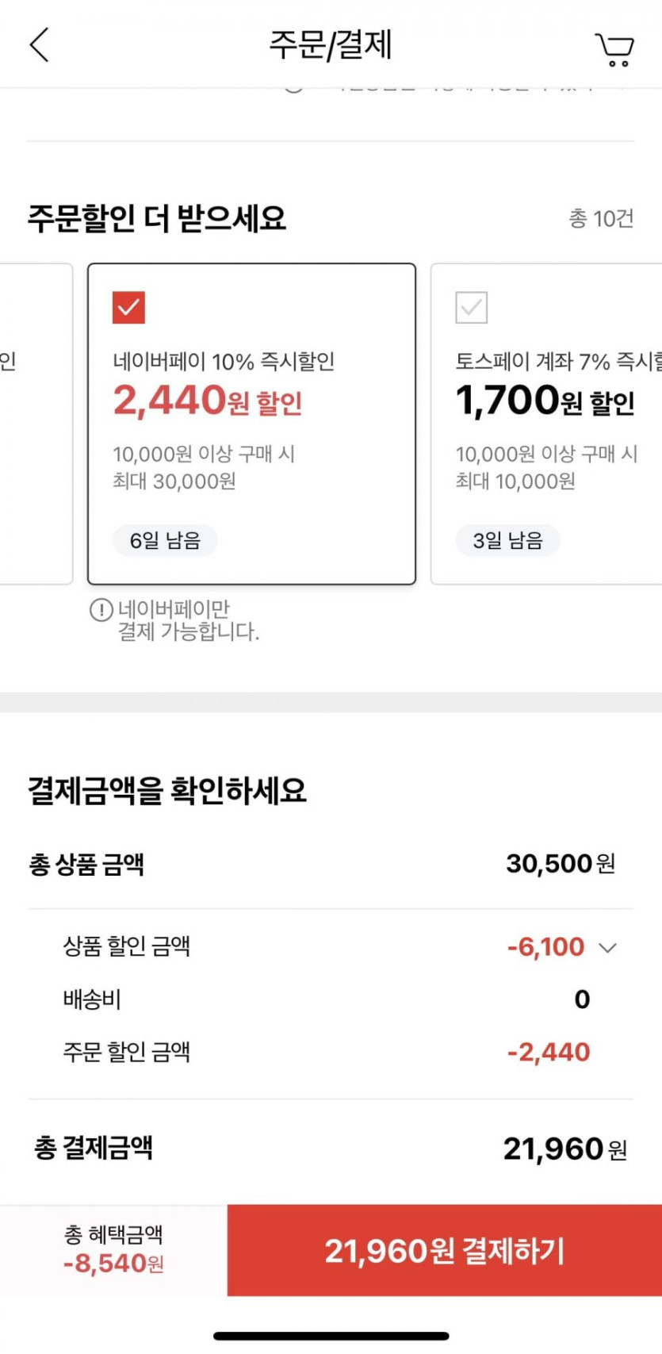Tap the 총 결제금액 row label
Viewport: 662px width, 1354px height.
94,1148
